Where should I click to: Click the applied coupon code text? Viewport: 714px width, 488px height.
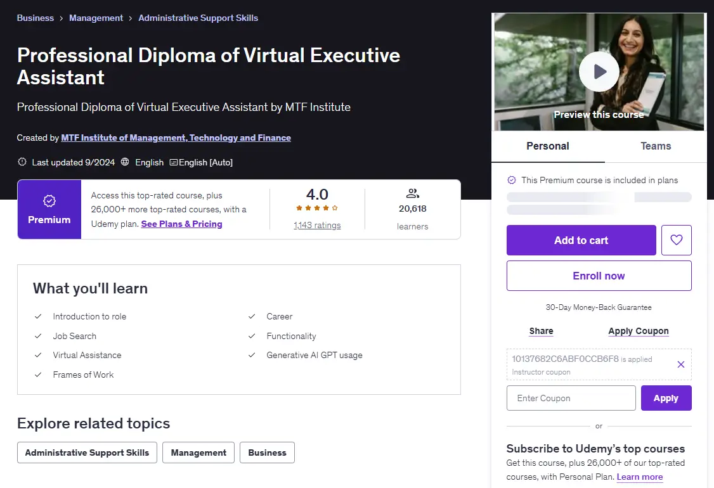[x=565, y=359]
